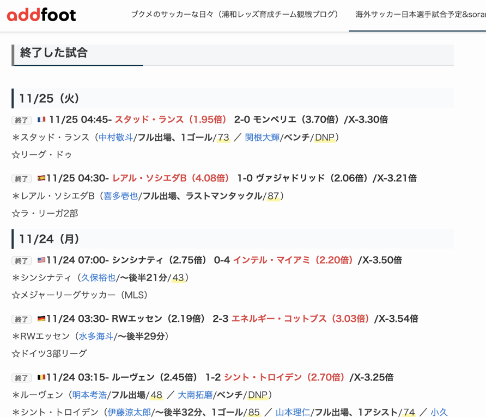Open player link 関根大輝
Viewport: 486px width, 417px height.
[262, 138]
